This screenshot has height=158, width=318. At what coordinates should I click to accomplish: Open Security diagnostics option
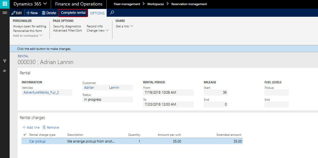[67, 26]
